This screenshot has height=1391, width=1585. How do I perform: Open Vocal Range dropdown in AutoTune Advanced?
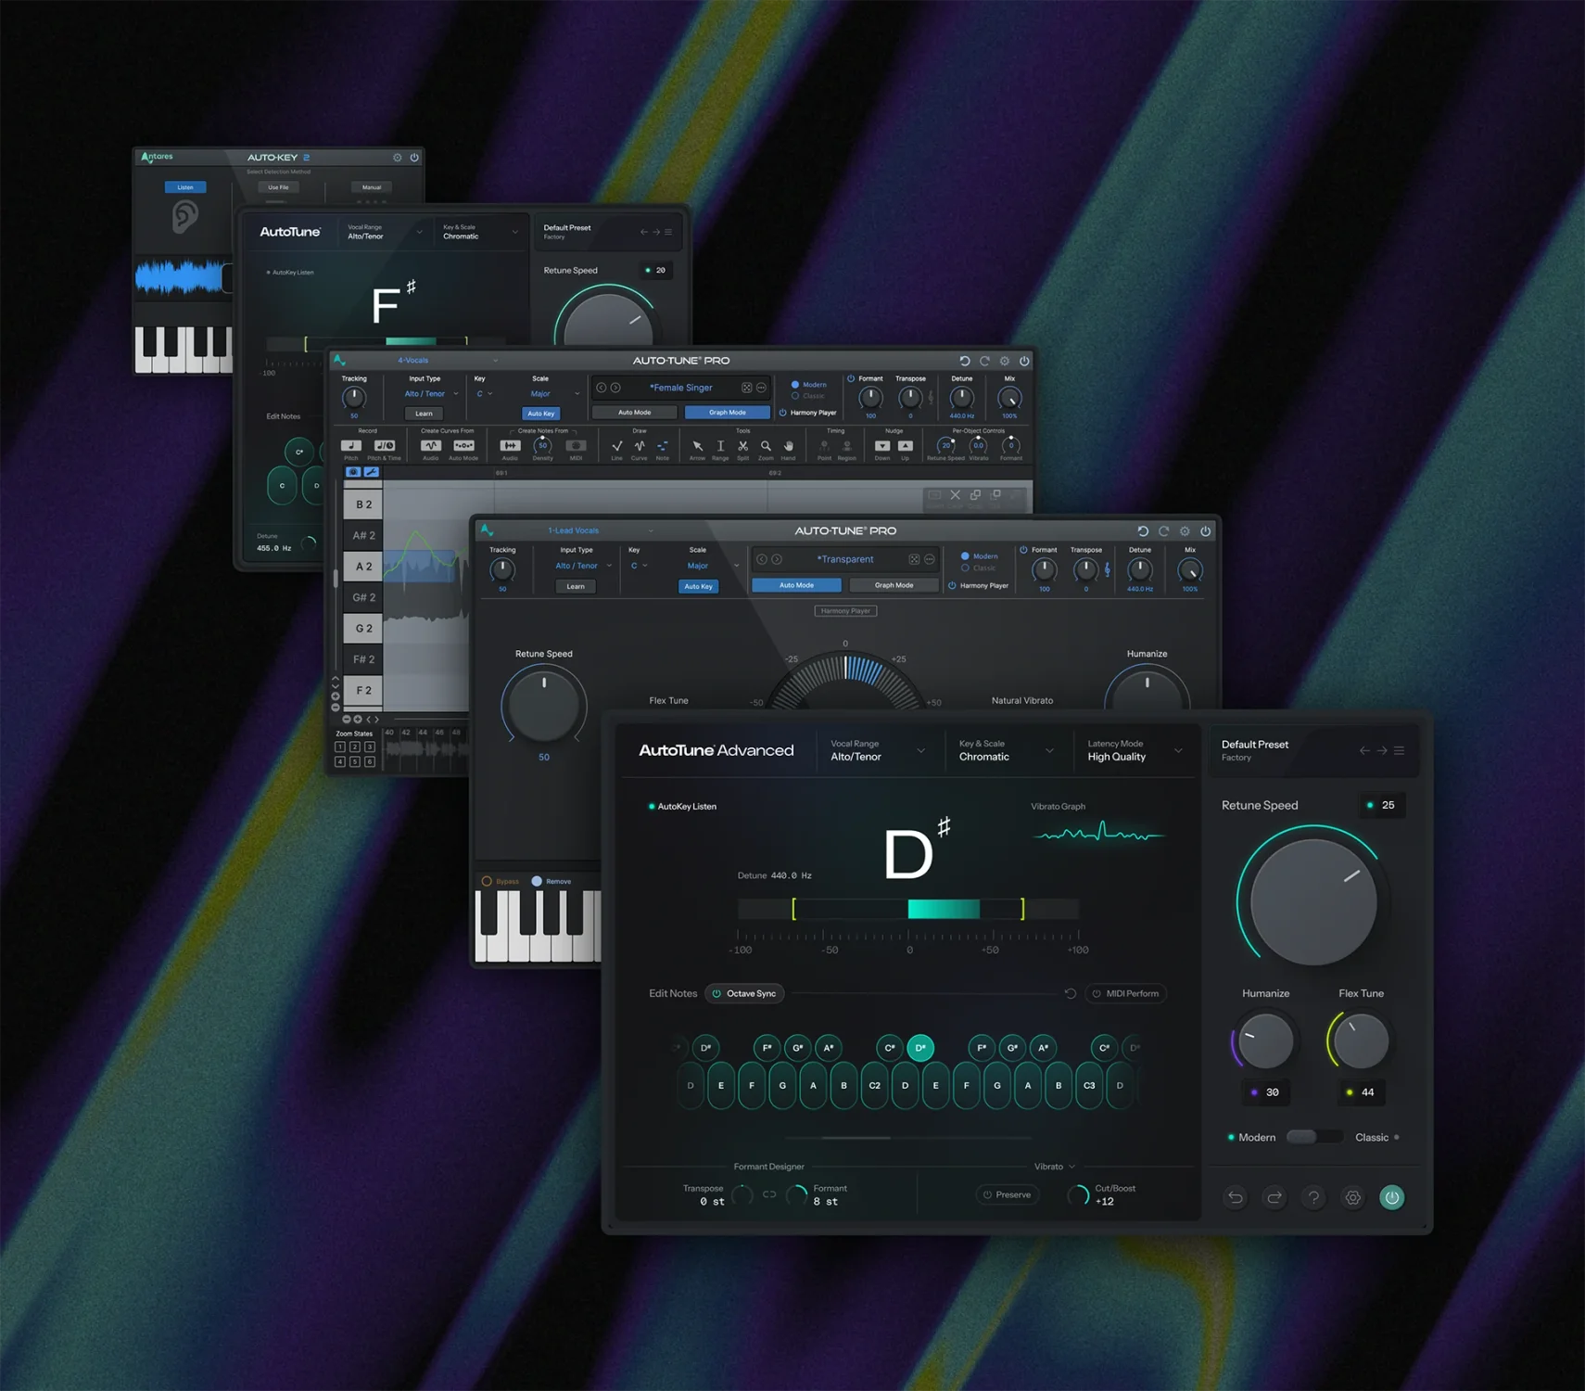pyautogui.click(x=878, y=750)
